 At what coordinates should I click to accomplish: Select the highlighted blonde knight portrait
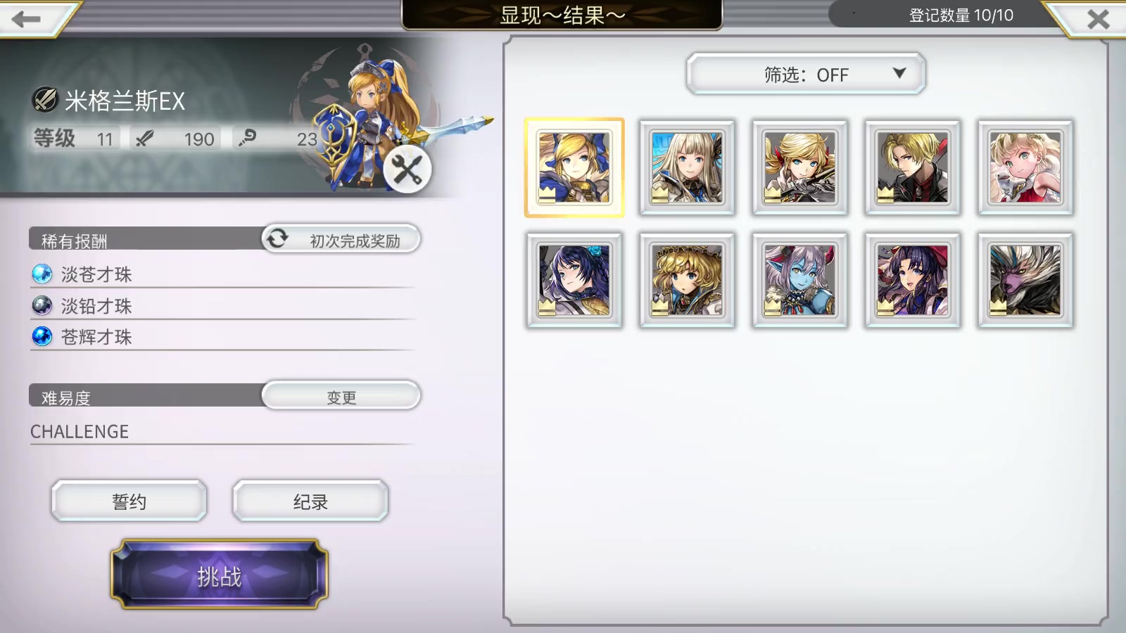[x=574, y=167]
